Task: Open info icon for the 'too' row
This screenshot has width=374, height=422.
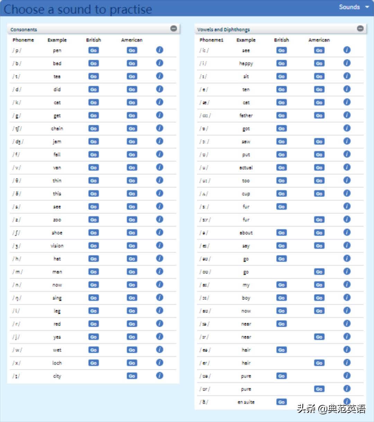Action: [347, 180]
